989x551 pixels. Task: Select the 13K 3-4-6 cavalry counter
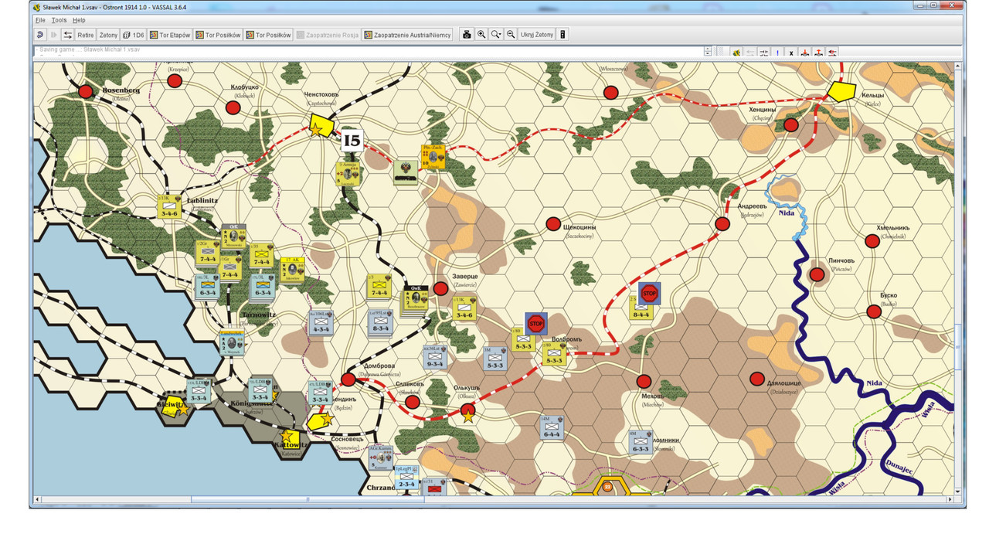coord(169,206)
